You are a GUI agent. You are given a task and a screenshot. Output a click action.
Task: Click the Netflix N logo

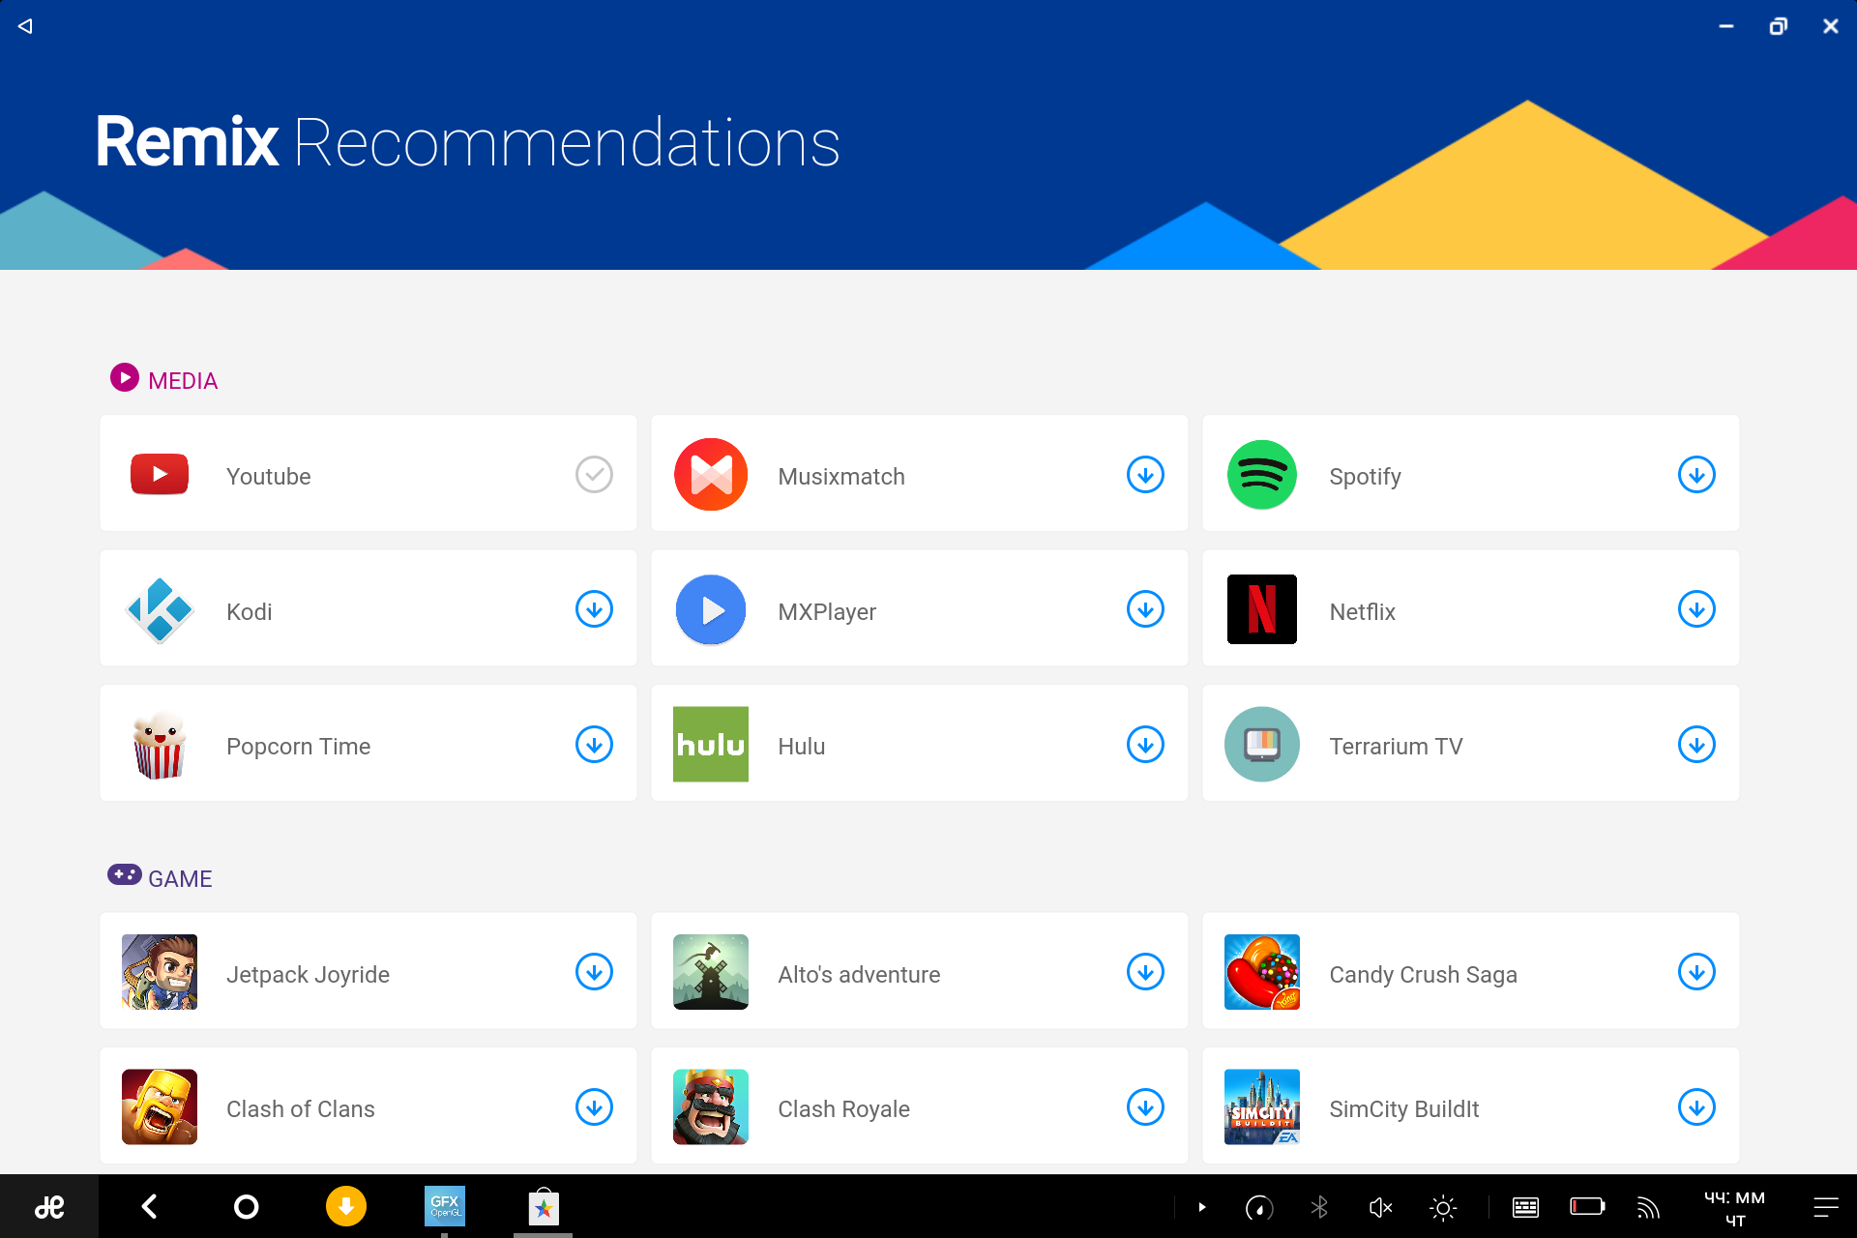pyautogui.click(x=1262, y=609)
